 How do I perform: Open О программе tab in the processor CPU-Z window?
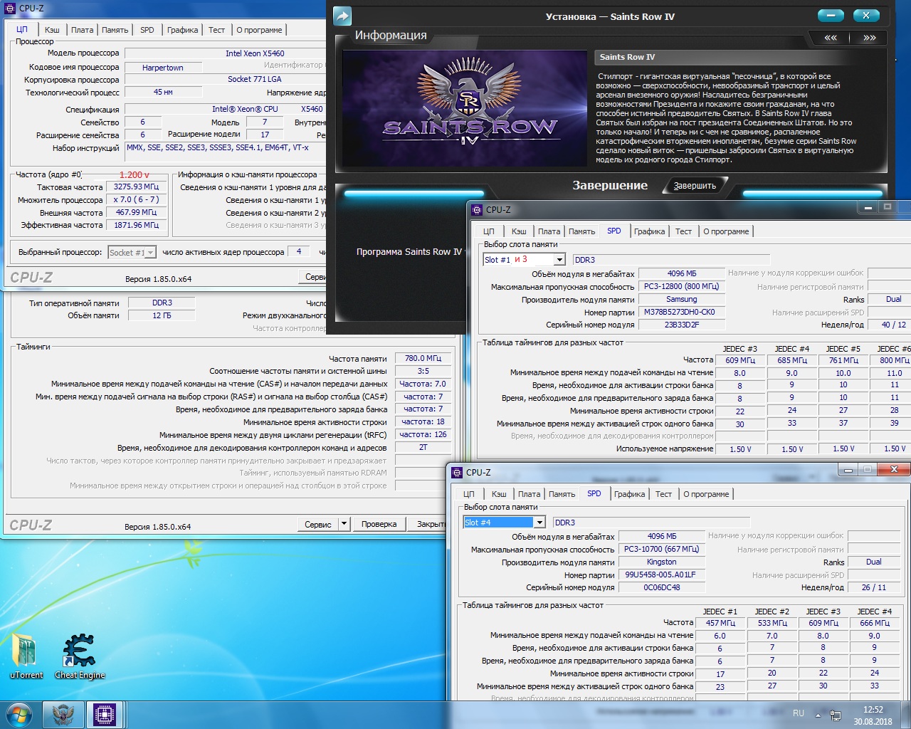coord(259,30)
